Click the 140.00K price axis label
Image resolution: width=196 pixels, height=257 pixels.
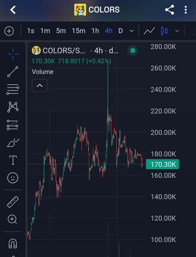click(163, 197)
